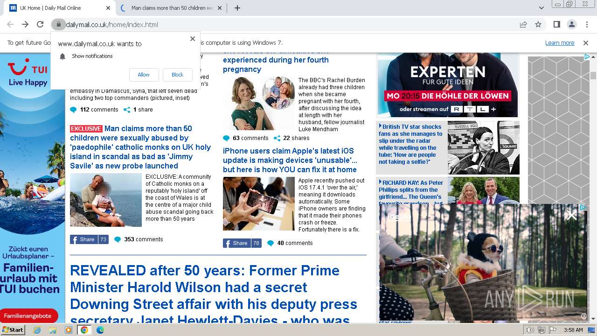The image size is (597, 336).
Task: Open the 'Learn more' link in the info bar
Action: tap(560, 42)
